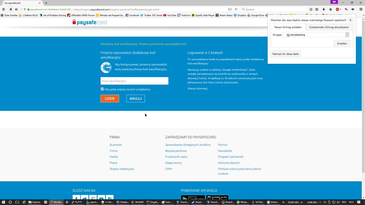The image size is (365, 205).
Task: Open the 'Mapa strony' link
Action: tap(174, 163)
